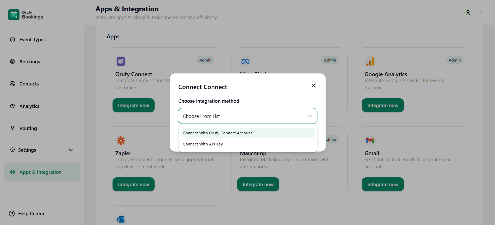This screenshot has width=495, height=225.
Task: Click the R user avatar
Action: 468,12
